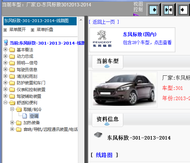Select the 资料信息 tab

[x=108, y=120]
